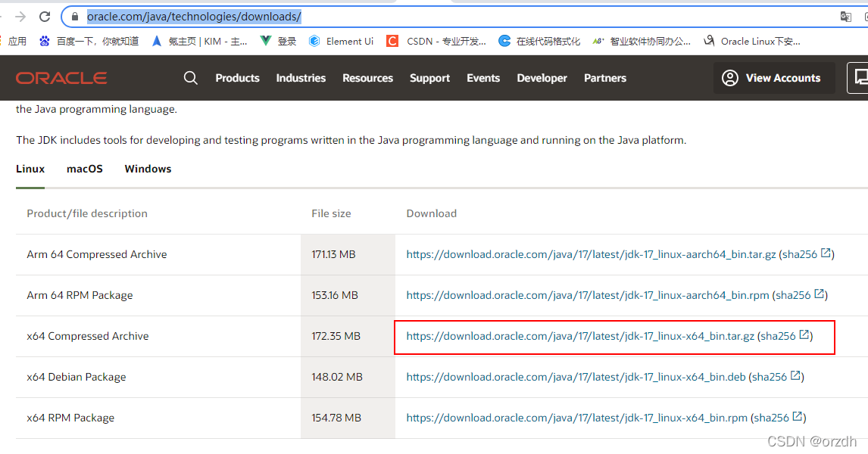Select the 'x64 Debian Package' text
This screenshot has width=868, height=454.
click(x=76, y=377)
